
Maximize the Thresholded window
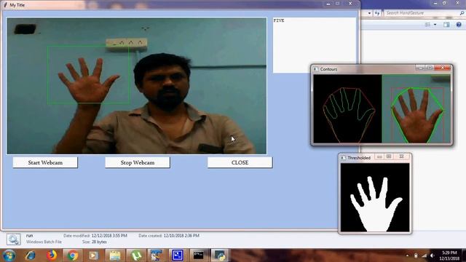[x=389, y=156]
